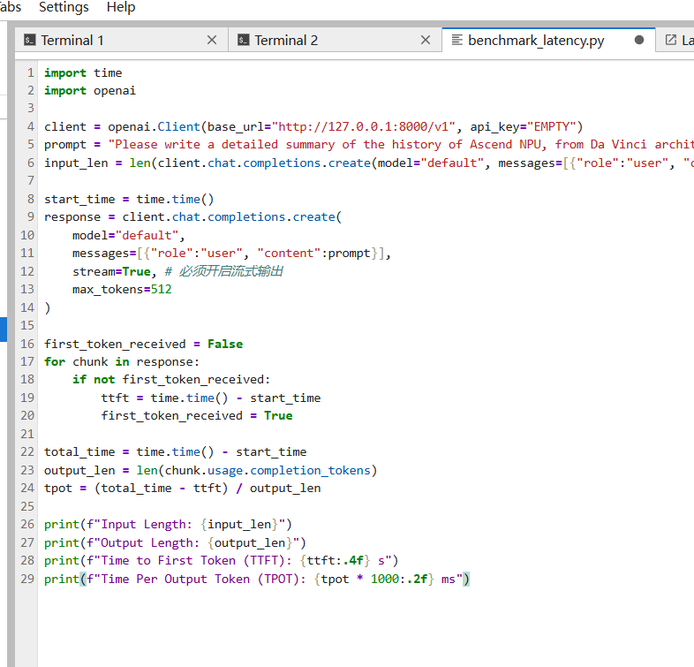The width and height of the screenshot is (694, 667).
Task: Click 'for chunk in response:' line
Action: pos(122,362)
